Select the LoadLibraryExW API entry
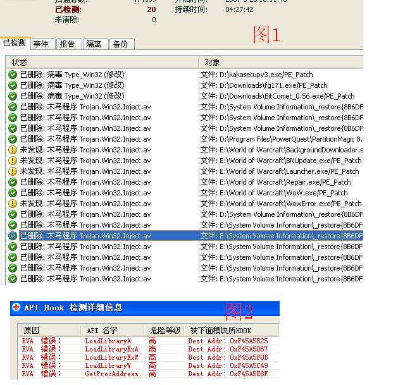This screenshot has height=385, width=410. [111, 357]
